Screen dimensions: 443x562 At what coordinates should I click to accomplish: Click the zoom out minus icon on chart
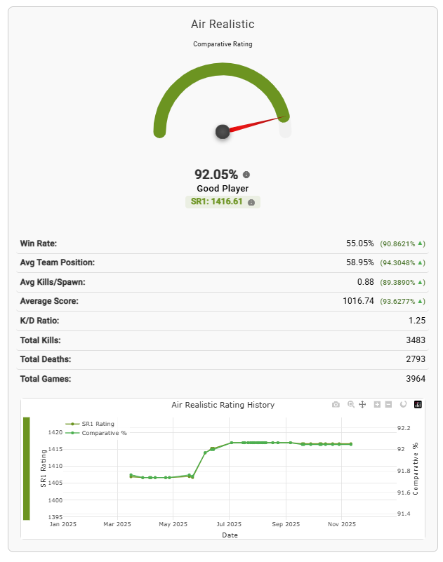pos(388,405)
